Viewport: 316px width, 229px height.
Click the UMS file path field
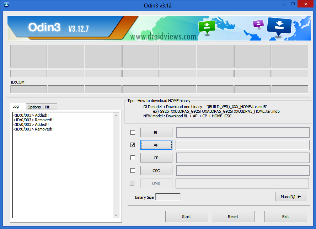pos(242,183)
